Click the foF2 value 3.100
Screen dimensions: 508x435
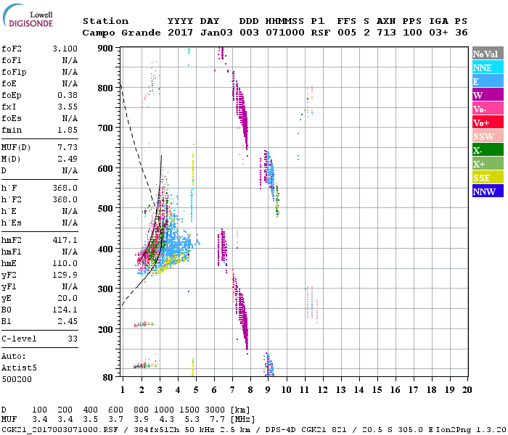[65, 49]
